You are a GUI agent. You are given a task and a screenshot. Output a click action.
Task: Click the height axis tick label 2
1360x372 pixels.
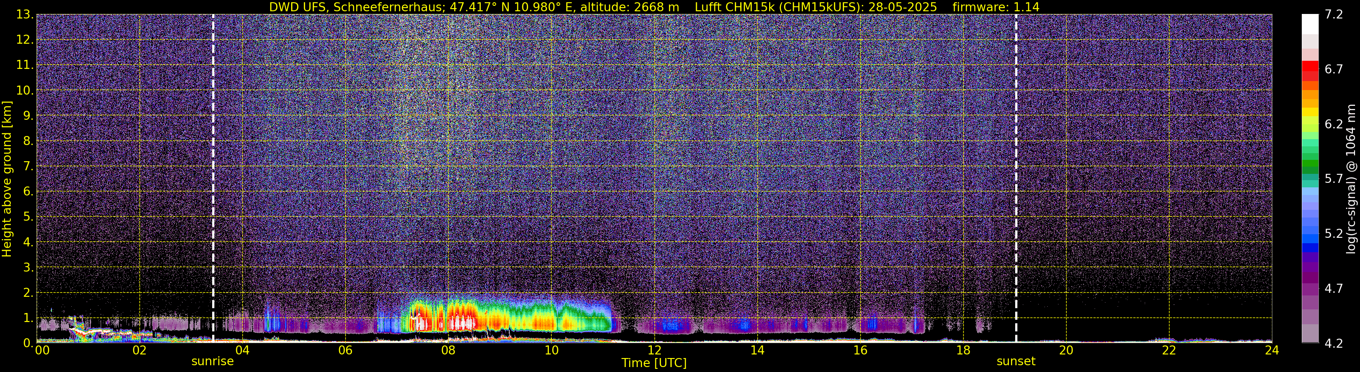point(28,293)
